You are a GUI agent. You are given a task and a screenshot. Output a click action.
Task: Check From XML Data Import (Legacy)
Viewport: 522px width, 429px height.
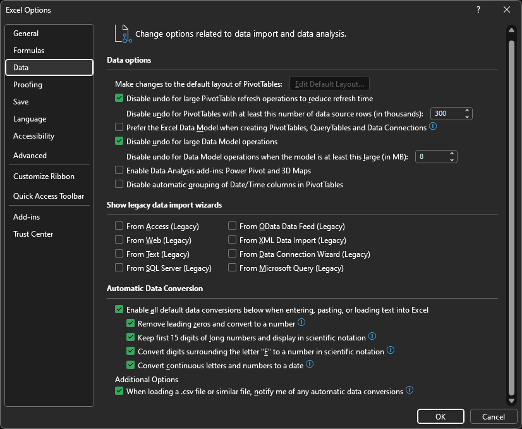pyautogui.click(x=233, y=240)
